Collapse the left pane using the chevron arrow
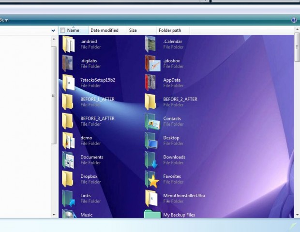 pos(53,30)
